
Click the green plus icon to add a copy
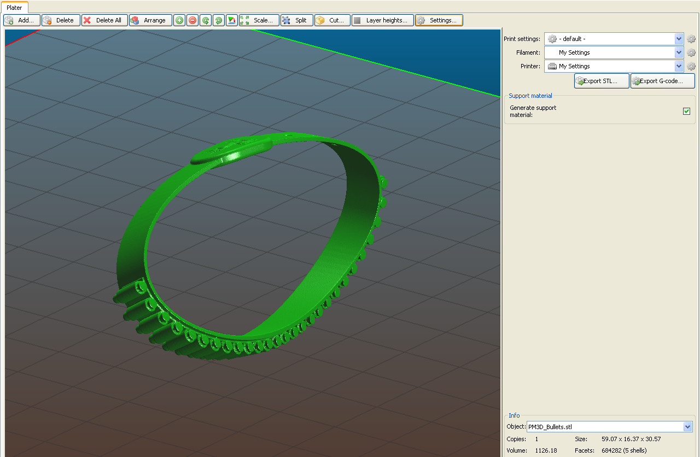coord(179,20)
